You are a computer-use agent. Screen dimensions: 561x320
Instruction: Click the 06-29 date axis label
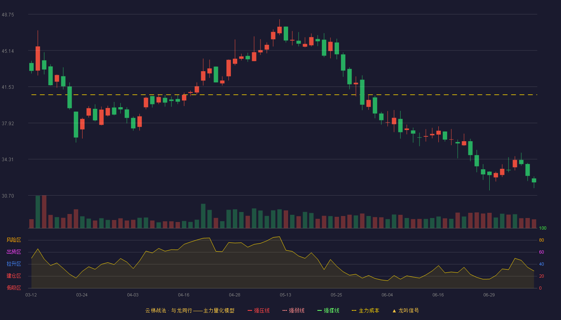[x=489, y=295]
